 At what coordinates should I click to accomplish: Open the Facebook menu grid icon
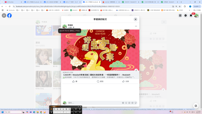180,16
